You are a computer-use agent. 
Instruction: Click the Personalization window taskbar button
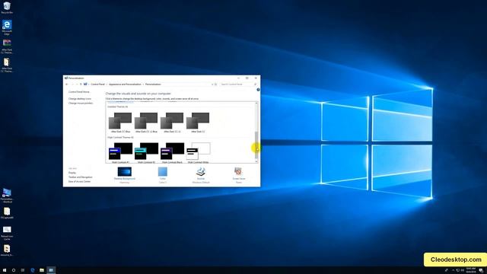click(51, 270)
